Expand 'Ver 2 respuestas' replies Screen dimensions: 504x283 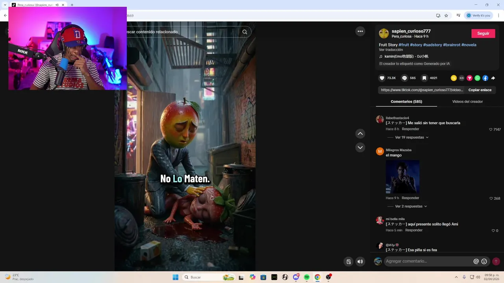point(411,206)
